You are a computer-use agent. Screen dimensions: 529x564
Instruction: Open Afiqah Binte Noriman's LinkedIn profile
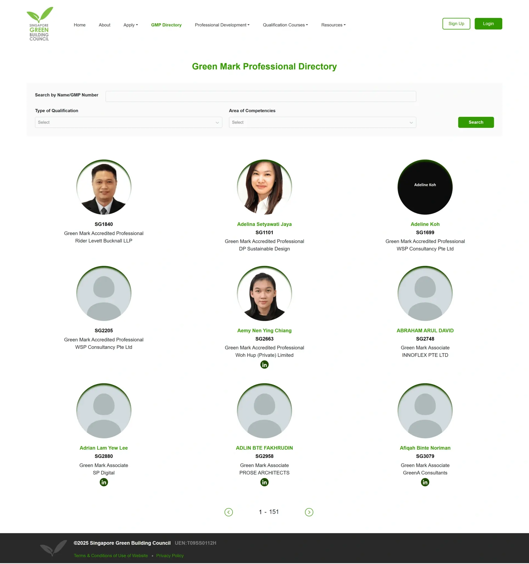tap(425, 482)
